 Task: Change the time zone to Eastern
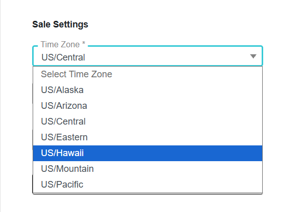point(147,137)
